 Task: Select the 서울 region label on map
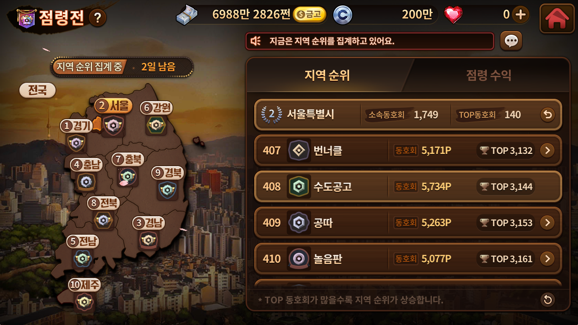point(113,106)
